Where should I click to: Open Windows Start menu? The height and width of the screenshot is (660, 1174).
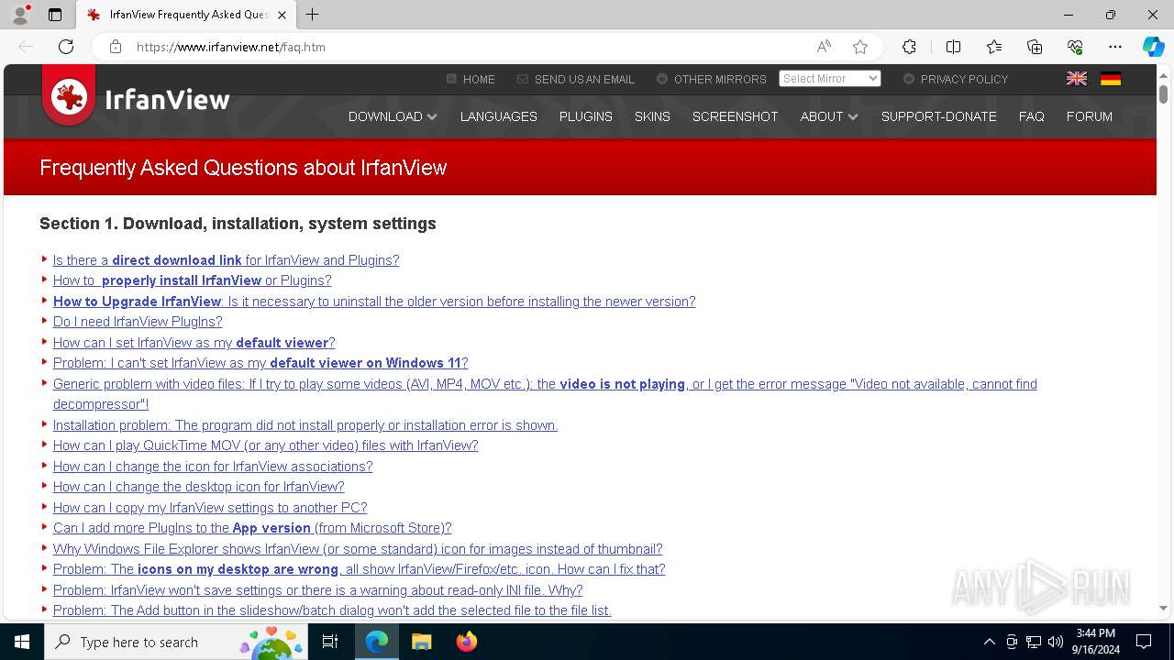22,642
